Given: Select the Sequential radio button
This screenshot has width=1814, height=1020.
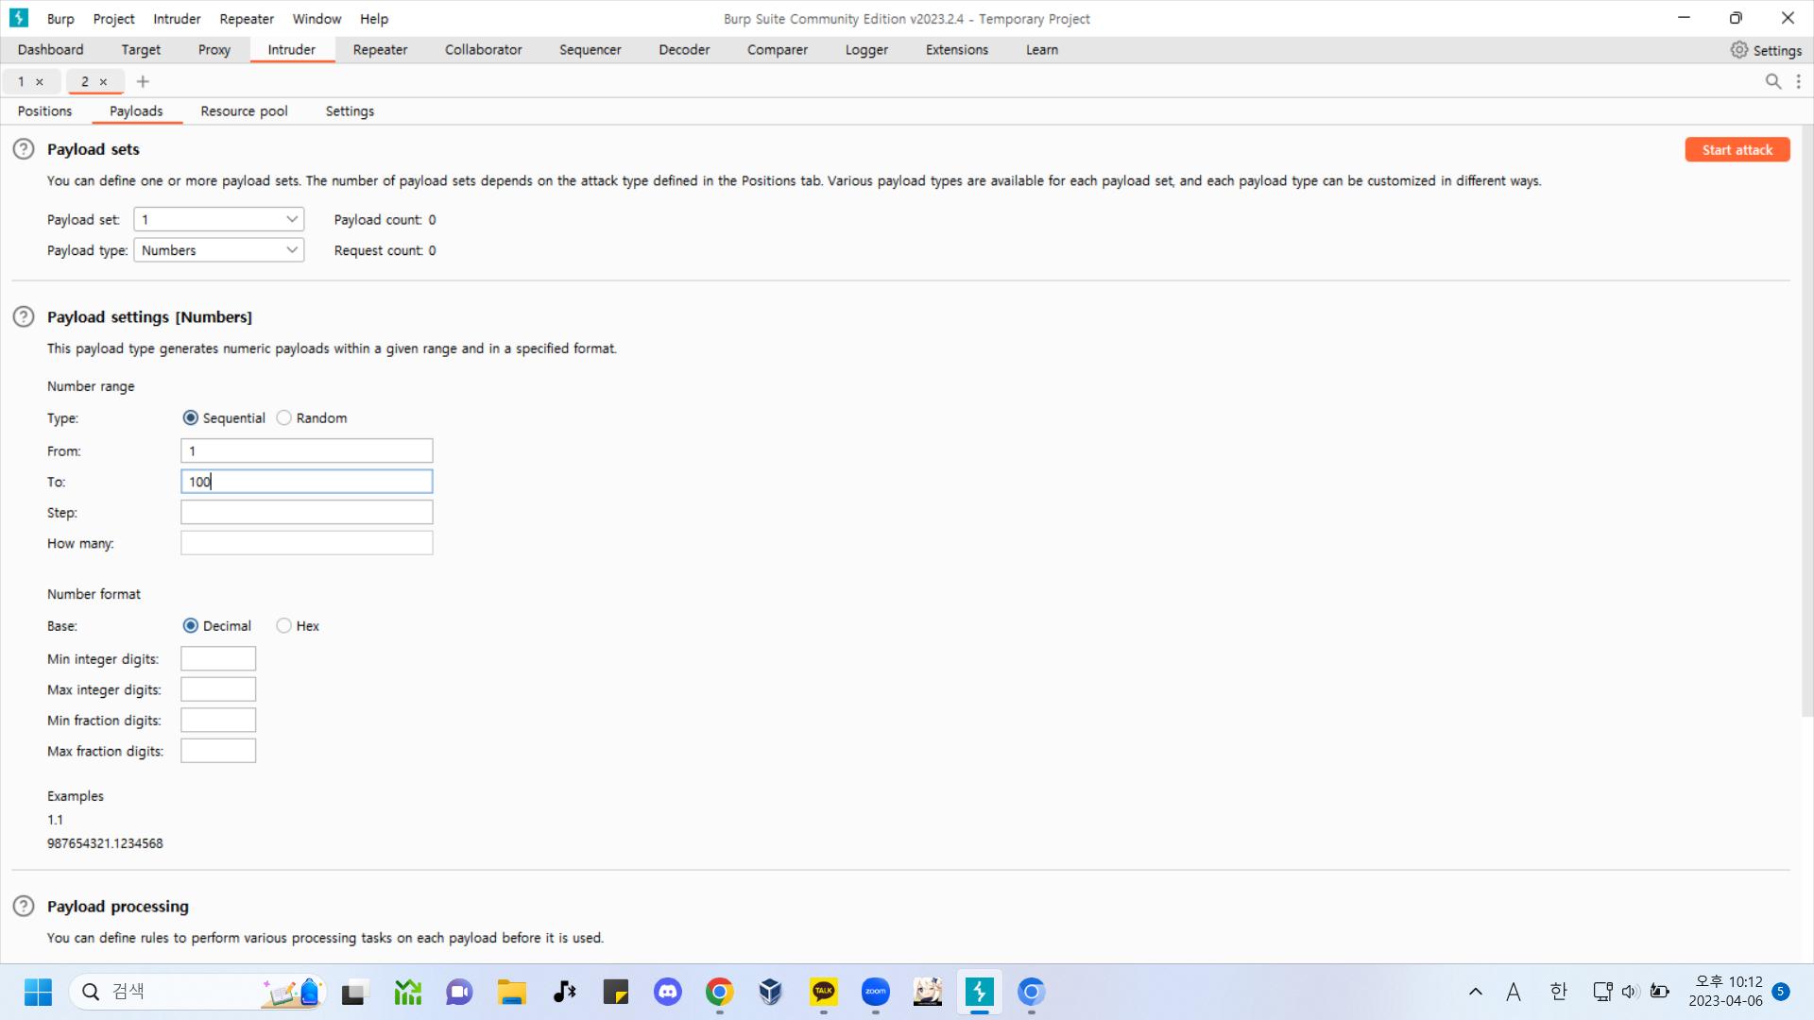Looking at the screenshot, I should click(191, 418).
